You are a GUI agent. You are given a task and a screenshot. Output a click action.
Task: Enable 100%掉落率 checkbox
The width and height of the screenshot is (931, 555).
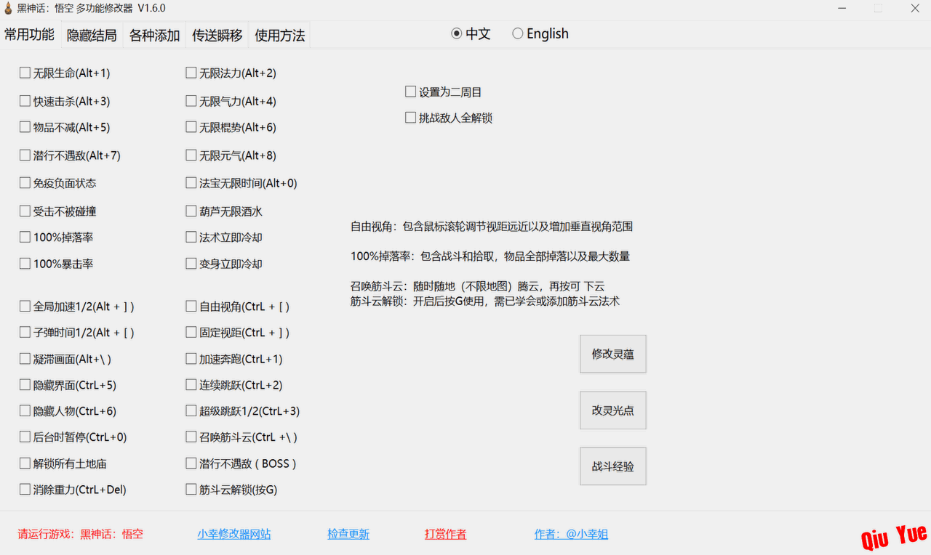(25, 237)
